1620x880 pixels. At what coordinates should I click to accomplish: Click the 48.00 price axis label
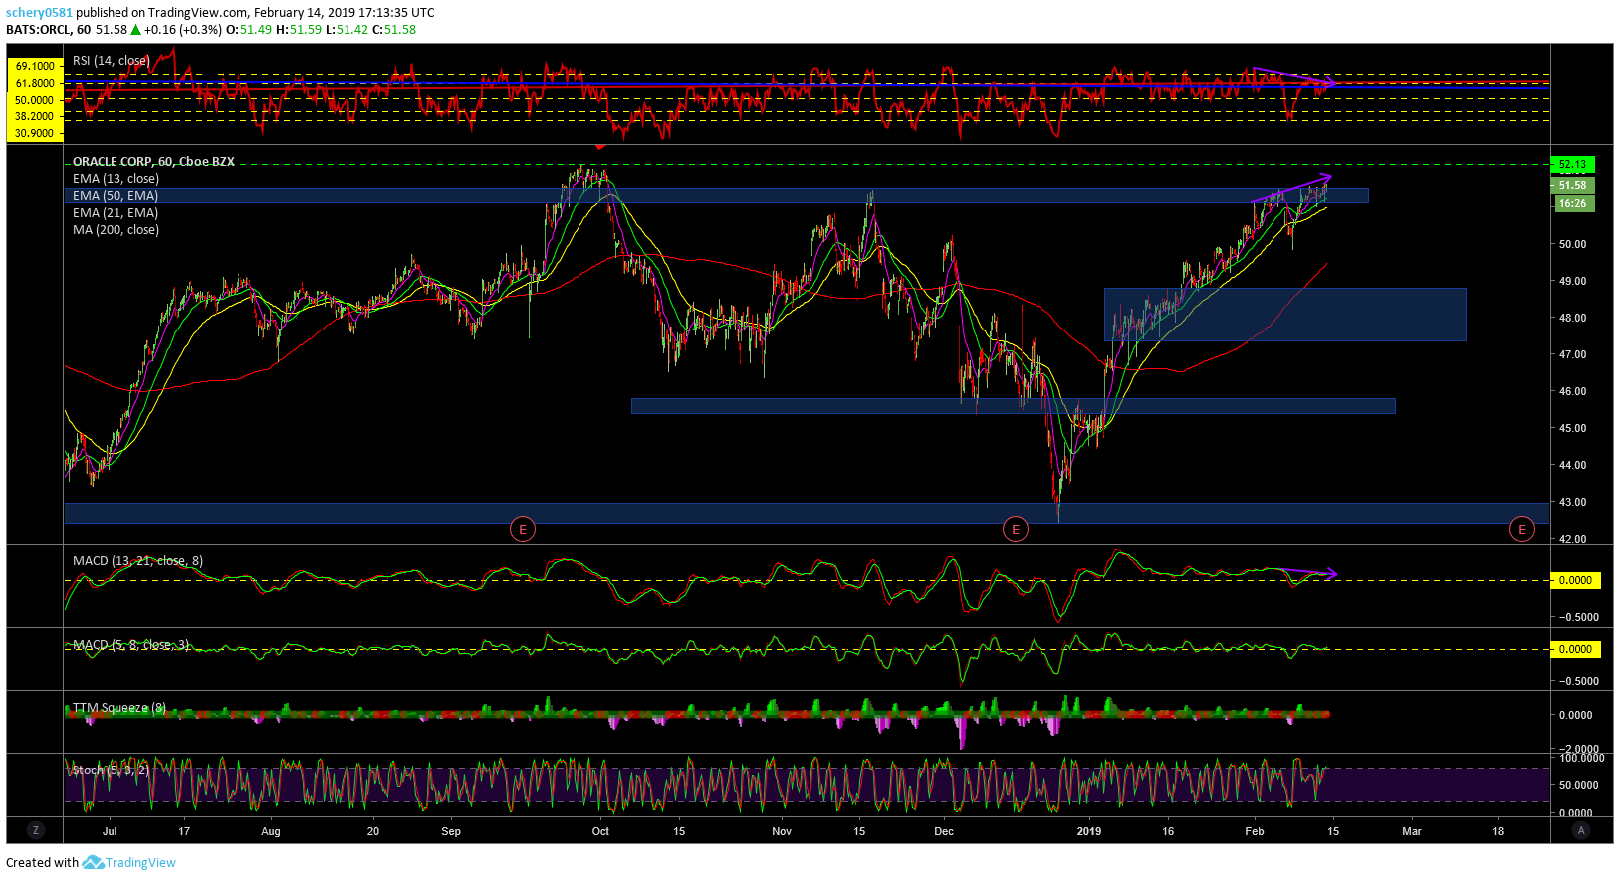click(1573, 319)
